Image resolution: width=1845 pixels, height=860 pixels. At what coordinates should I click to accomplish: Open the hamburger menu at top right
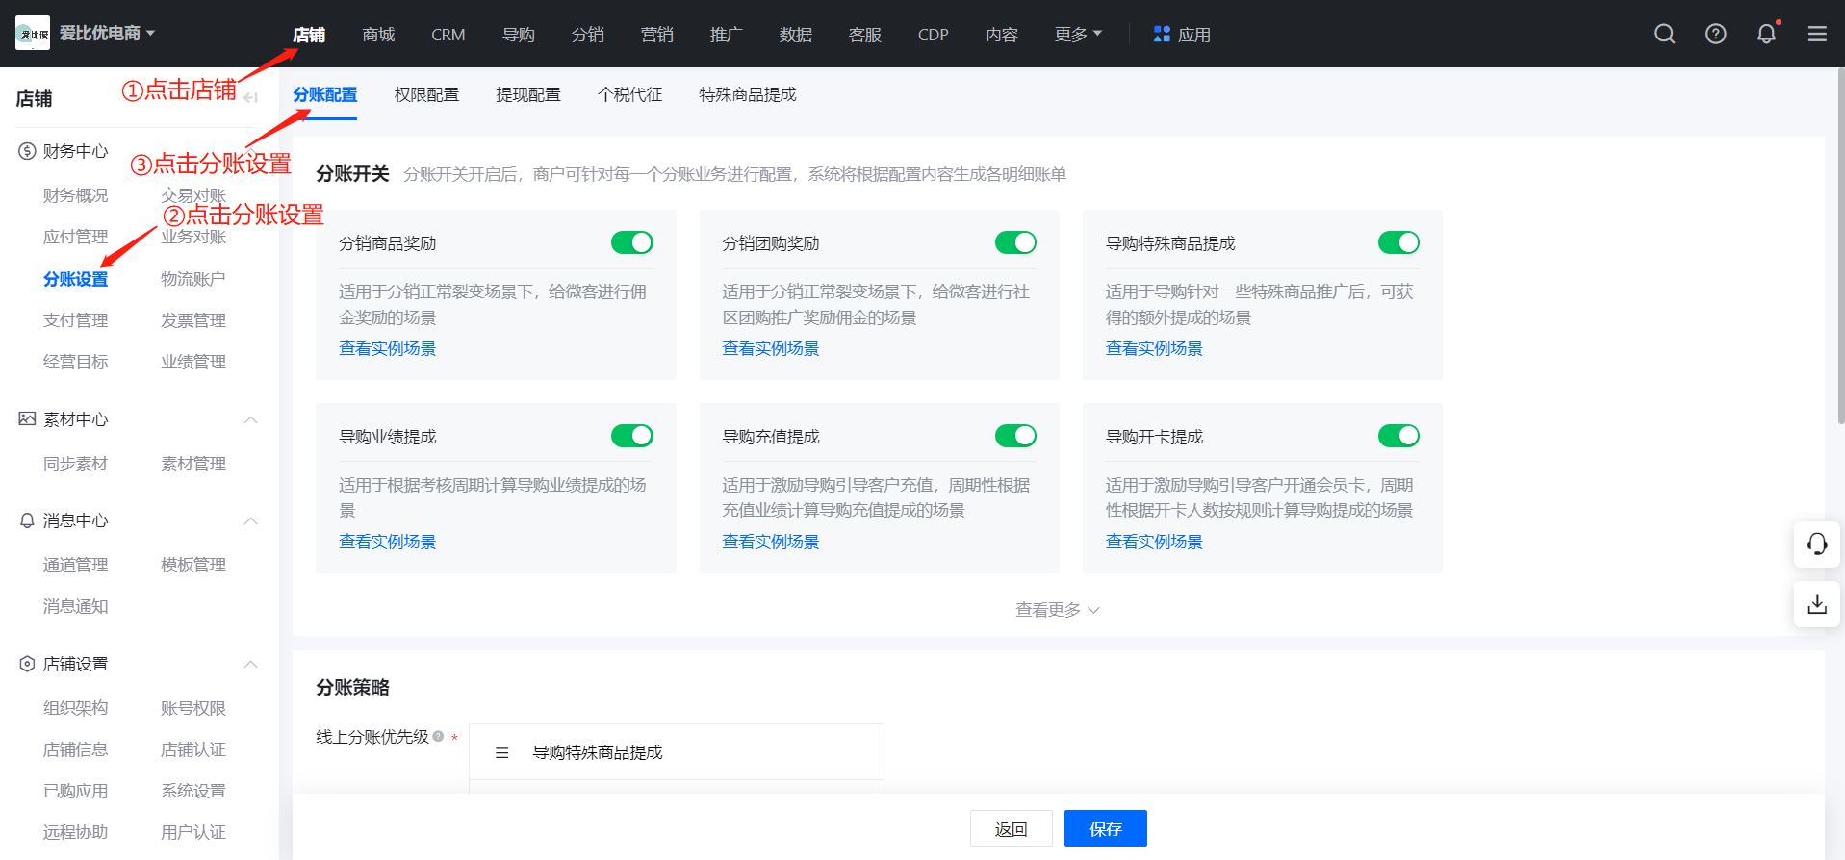tap(1817, 34)
